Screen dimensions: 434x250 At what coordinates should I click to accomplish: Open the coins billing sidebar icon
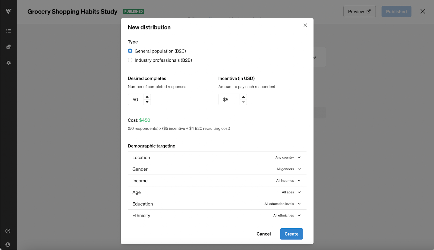click(x=8, y=47)
